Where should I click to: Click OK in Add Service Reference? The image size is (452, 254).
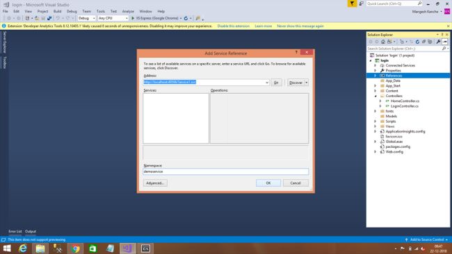(x=268, y=183)
